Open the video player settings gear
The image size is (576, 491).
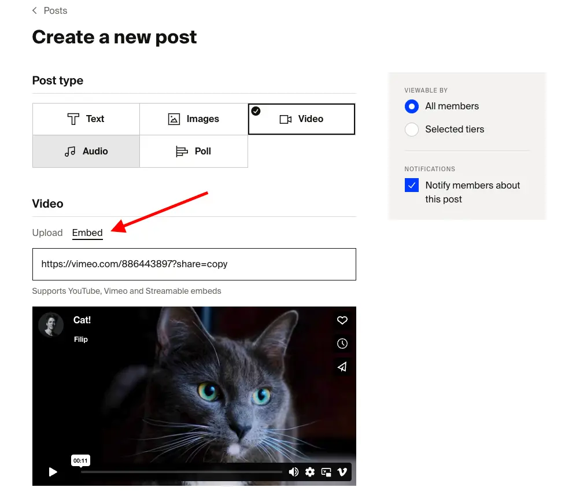click(310, 472)
